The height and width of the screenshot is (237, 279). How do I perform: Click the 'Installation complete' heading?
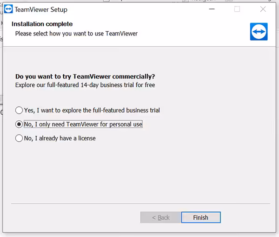(x=42, y=24)
